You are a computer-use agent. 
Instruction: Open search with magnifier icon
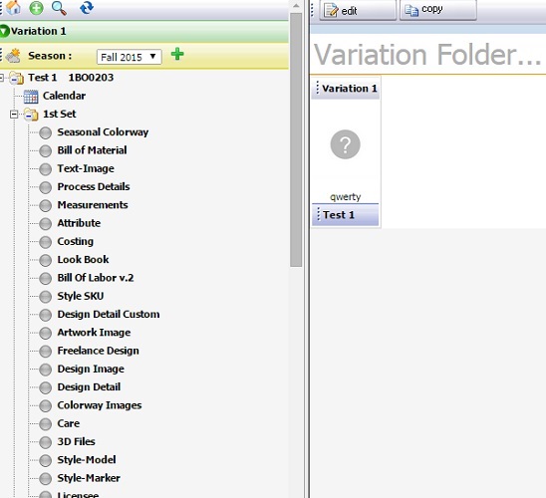[59, 8]
